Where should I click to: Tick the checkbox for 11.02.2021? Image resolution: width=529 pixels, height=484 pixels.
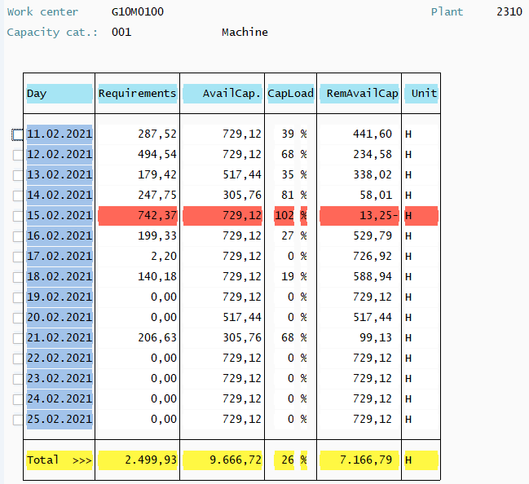pyautogui.click(x=18, y=134)
